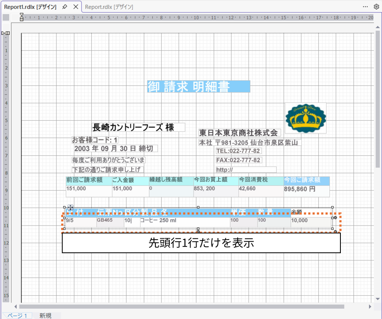The image size is (382, 319).
Task: Select the 御 請求 明細書 title textbox
Action: pyautogui.click(x=198, y=86)
